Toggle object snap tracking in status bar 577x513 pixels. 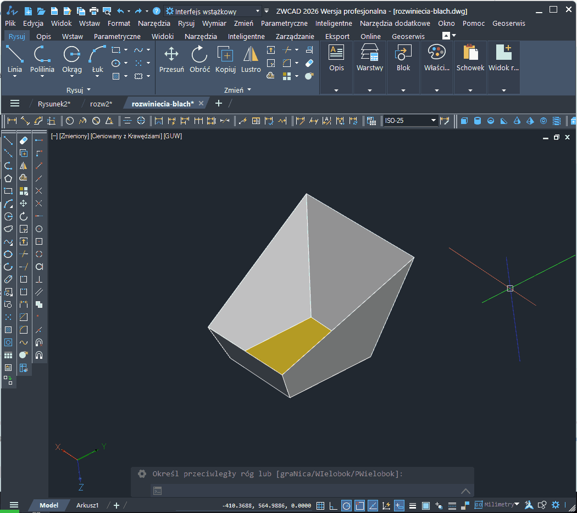373,506
